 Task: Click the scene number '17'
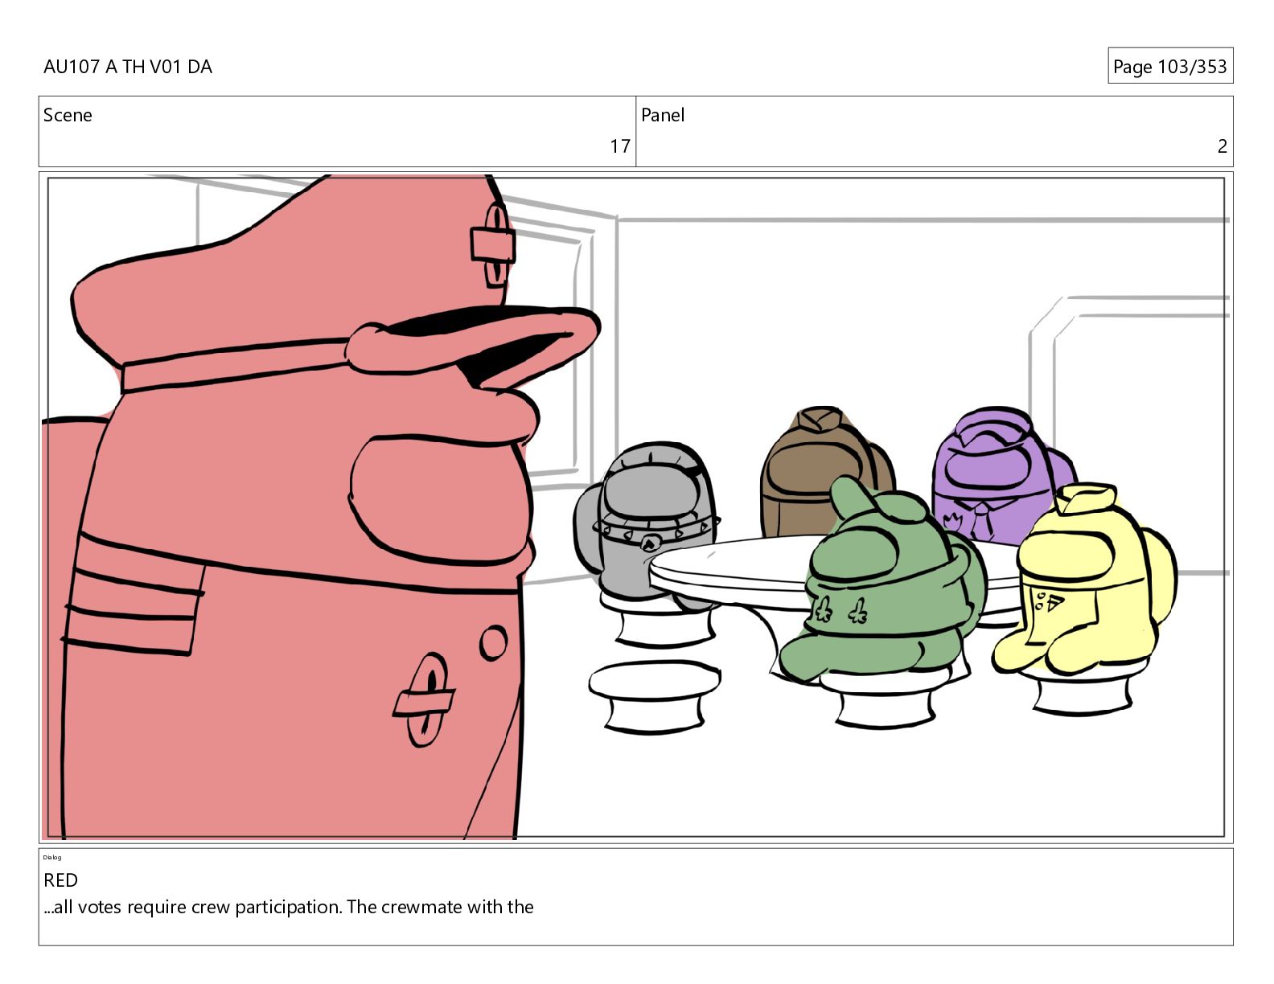(619, 146)
